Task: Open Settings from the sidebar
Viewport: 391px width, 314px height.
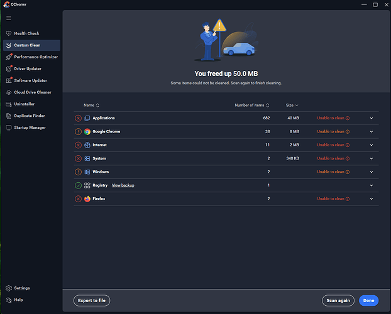Action: click(31, 288)
